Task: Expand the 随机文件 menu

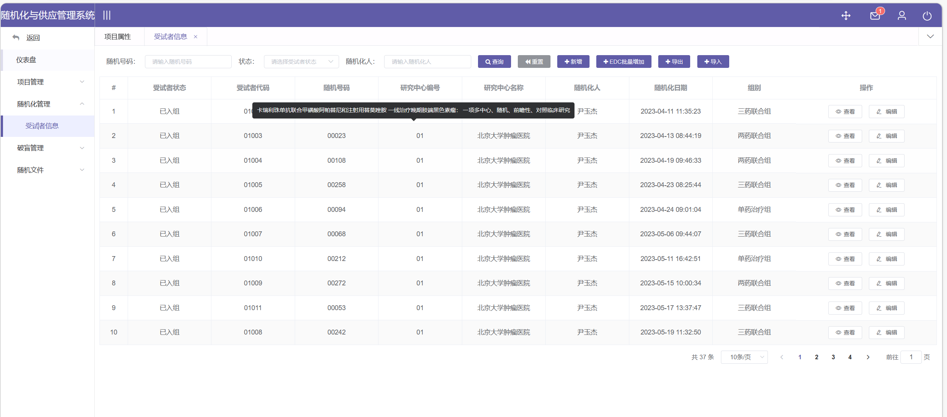Action: pyautogui.click(x=48, y=170)
